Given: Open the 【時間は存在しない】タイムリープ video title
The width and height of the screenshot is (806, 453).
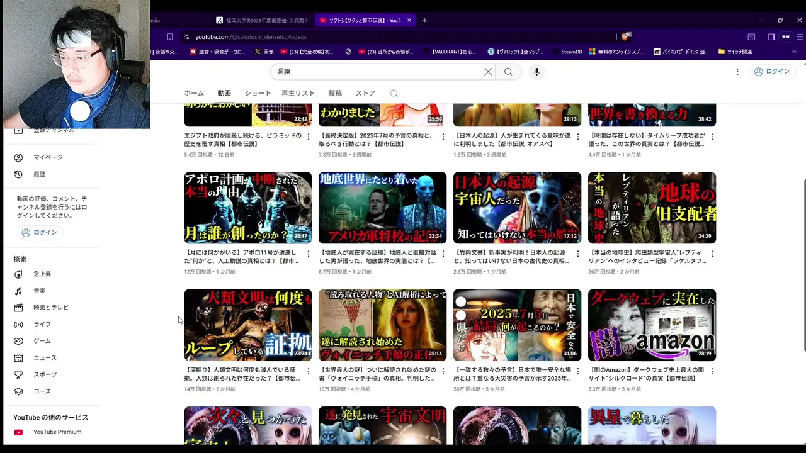Looking at the screenshot, I should (647, 140).
